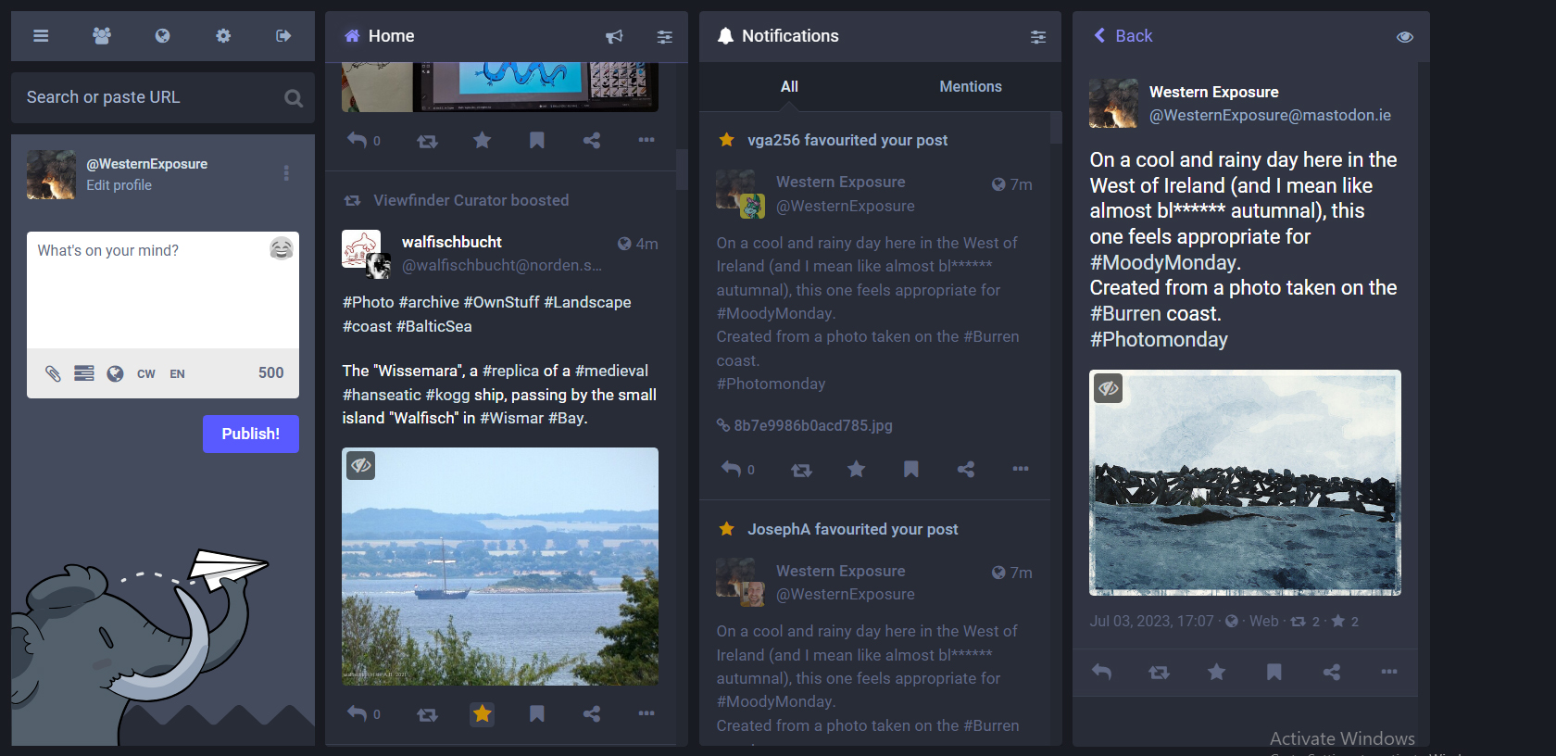Add a poll in compose toolbar

point(84,373)
